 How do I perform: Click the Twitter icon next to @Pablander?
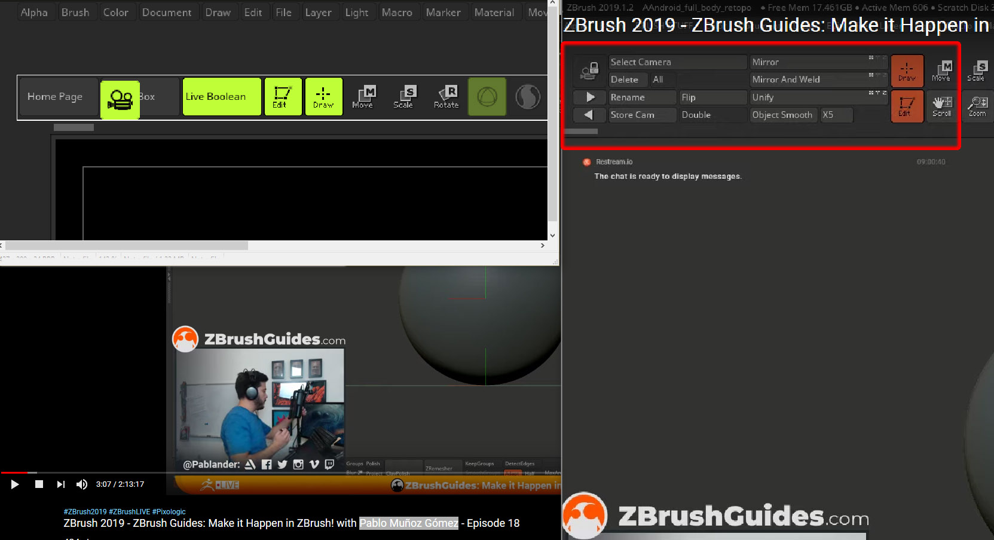282,465
